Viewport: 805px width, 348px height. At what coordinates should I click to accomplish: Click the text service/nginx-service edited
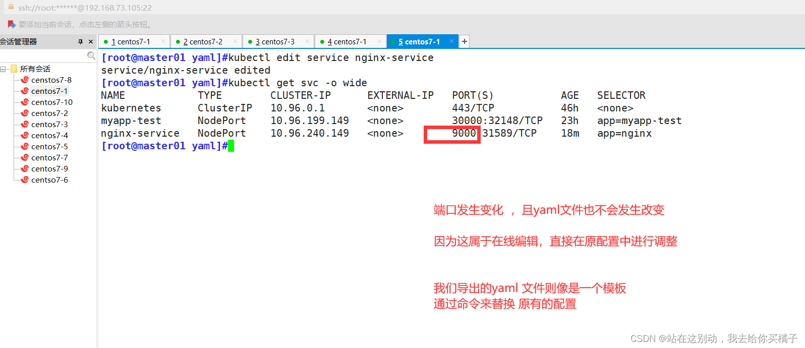point(186,70)
